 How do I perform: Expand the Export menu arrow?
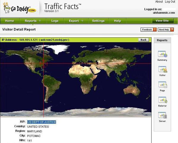[82, 21]
